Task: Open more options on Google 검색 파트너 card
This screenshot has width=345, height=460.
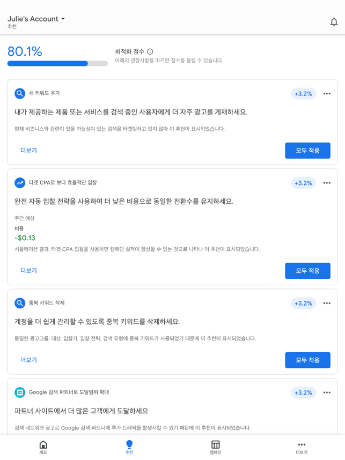Action: click(x=327, y=392)
